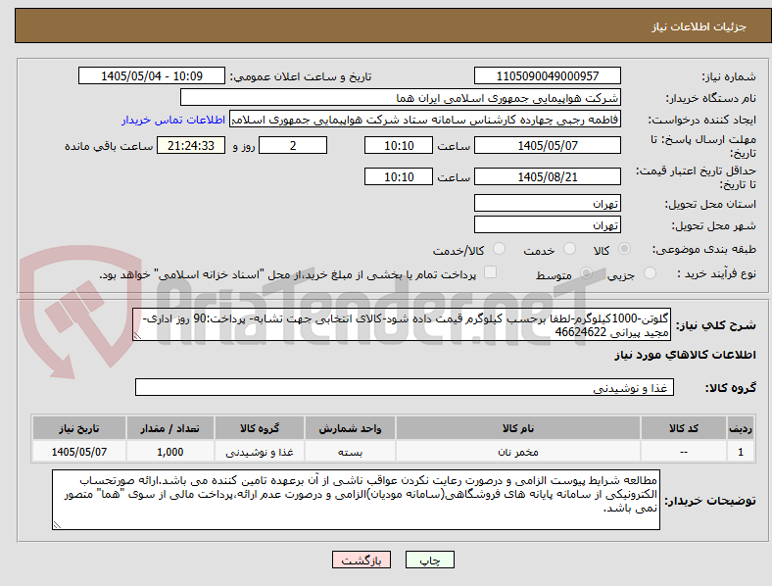Click the buyer organization name field
Image resolution: width=772 pixels, height=586 pixels.
click(x=401, y=97)
